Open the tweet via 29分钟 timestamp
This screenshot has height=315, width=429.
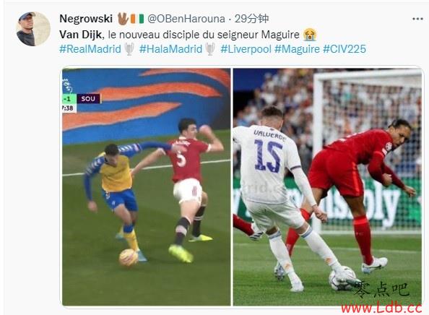251,19
